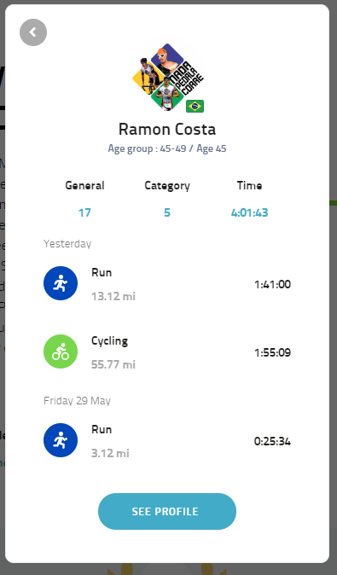Open the 55.77 mi cycling entry
Image resolution: width=337 pixels, height=575 pixels.
(167, 352)
